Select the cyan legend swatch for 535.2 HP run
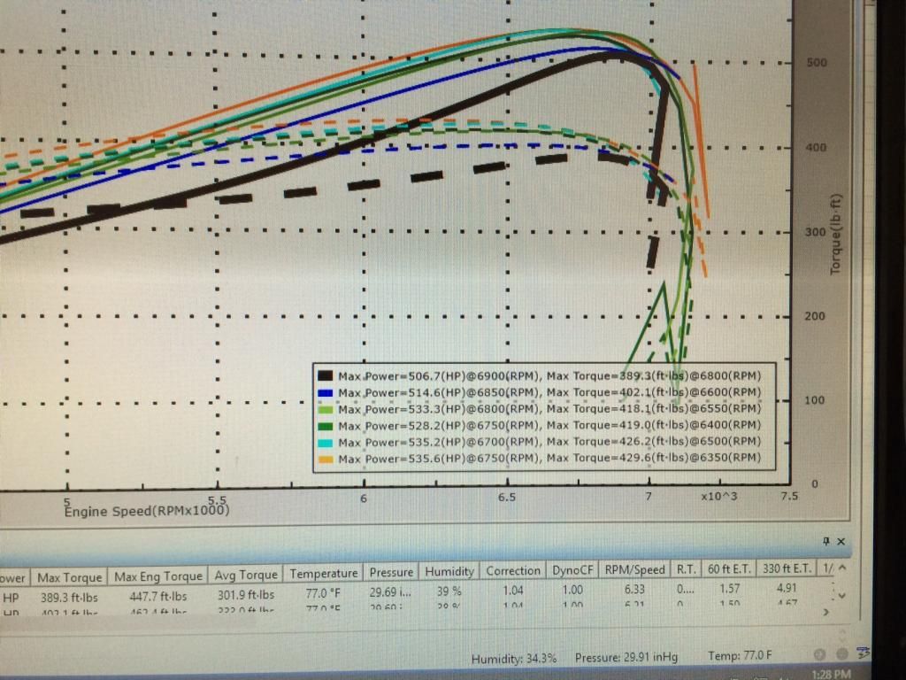The width and height of the screenshot is (906, 680). [x=326, y=442]
